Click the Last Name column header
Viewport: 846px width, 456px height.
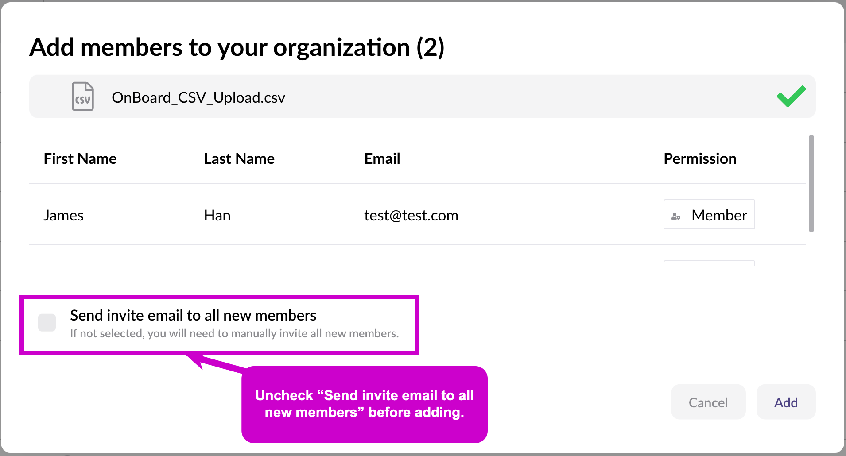click(239, 158)
